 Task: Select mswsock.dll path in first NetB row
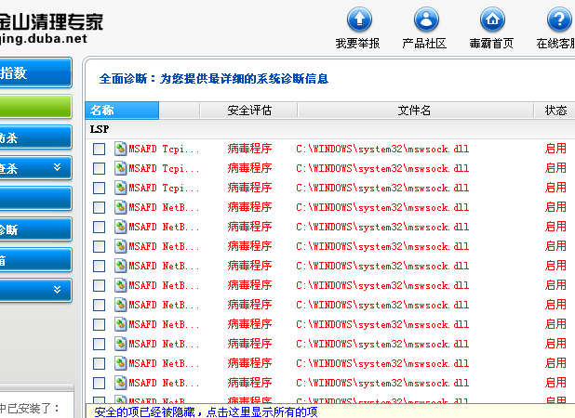click(382, 207)
